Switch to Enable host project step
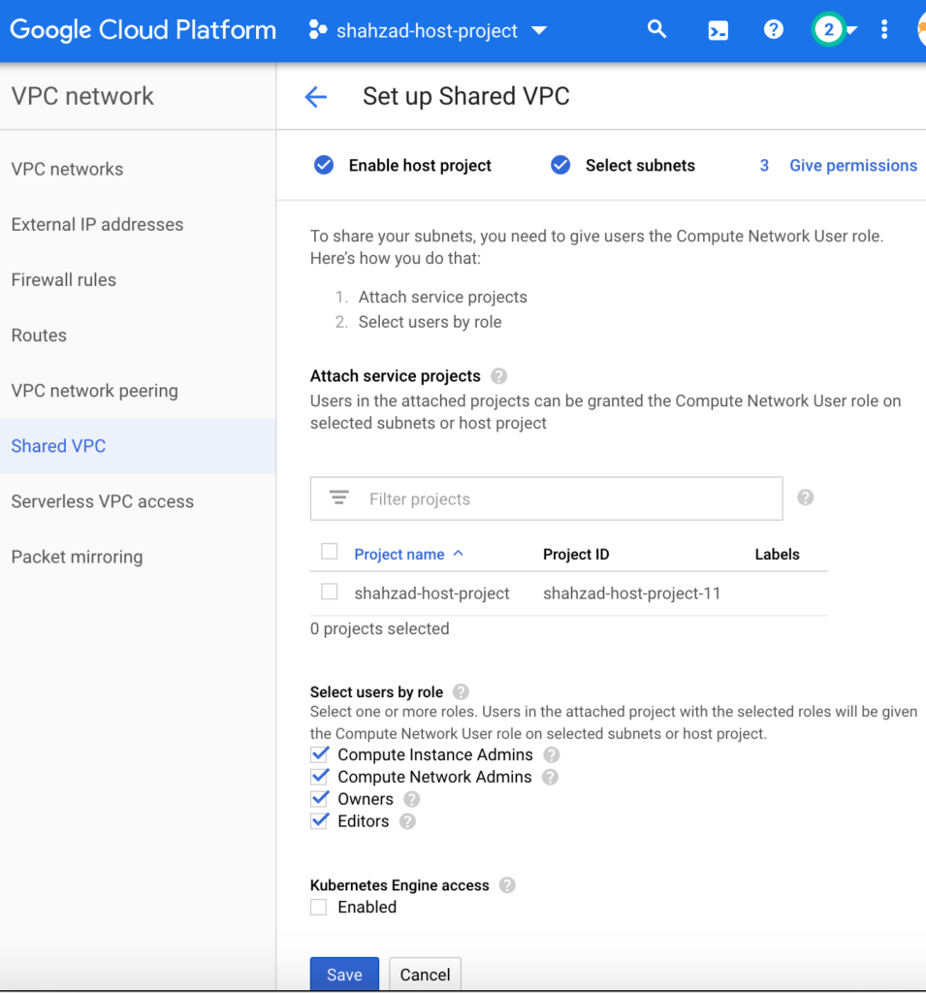Viewport: 926px width, 993px height. 420,165
